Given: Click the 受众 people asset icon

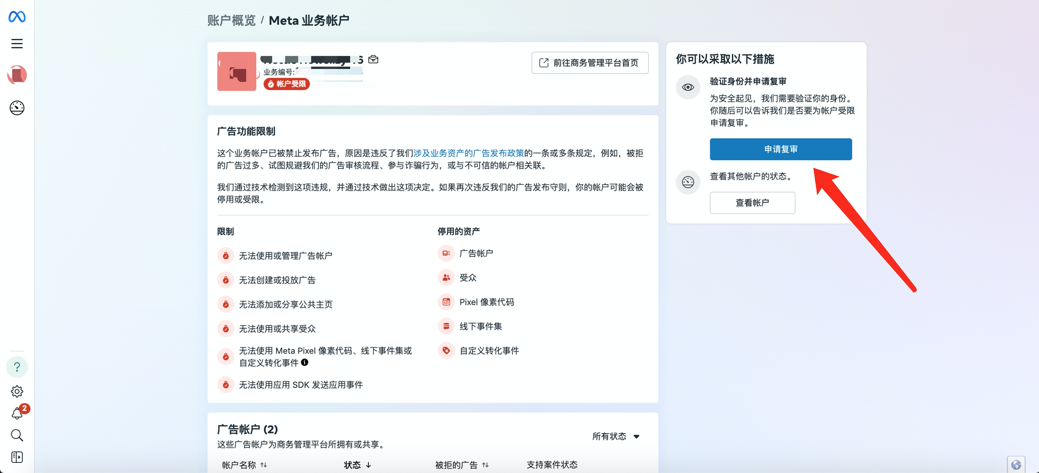Looking at the screenshot, I should [446, 277].
